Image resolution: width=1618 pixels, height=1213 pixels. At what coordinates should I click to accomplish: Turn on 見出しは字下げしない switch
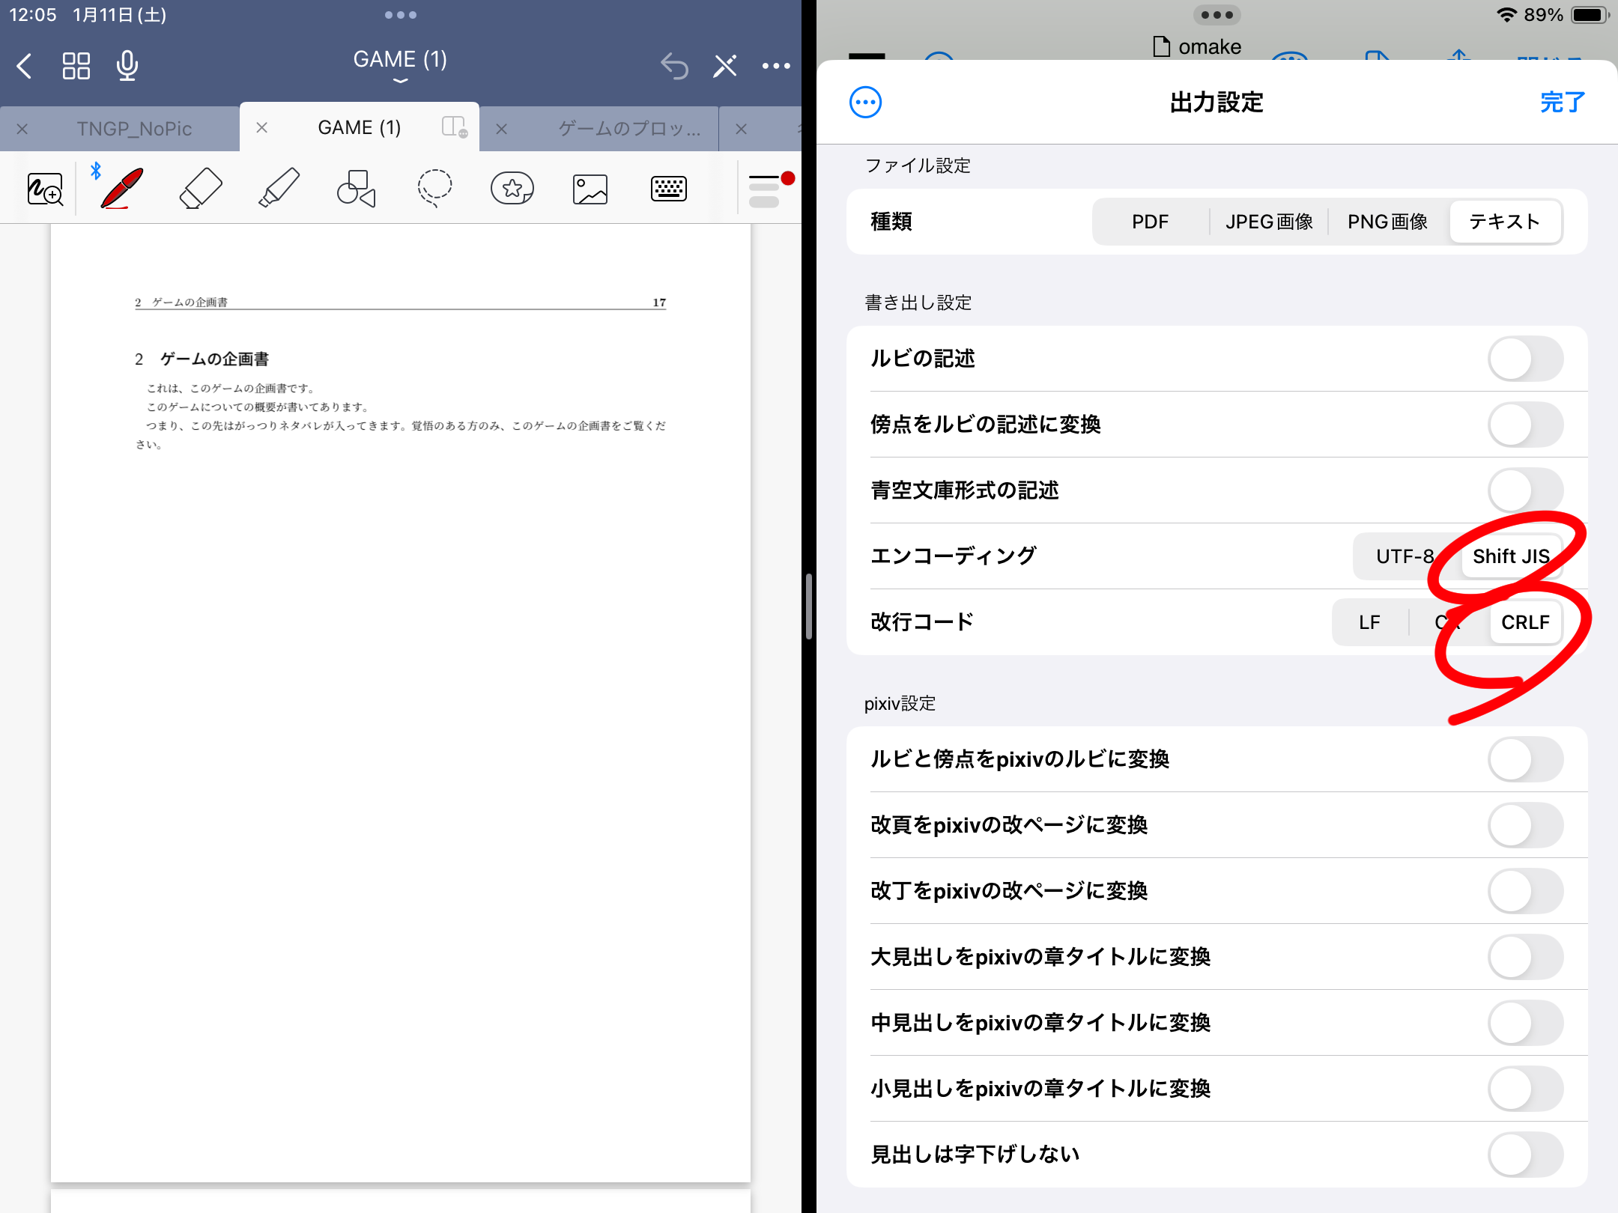point(1525,1155)
